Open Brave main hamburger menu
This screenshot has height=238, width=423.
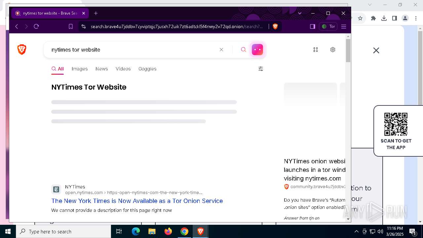[x=344, y=26]
